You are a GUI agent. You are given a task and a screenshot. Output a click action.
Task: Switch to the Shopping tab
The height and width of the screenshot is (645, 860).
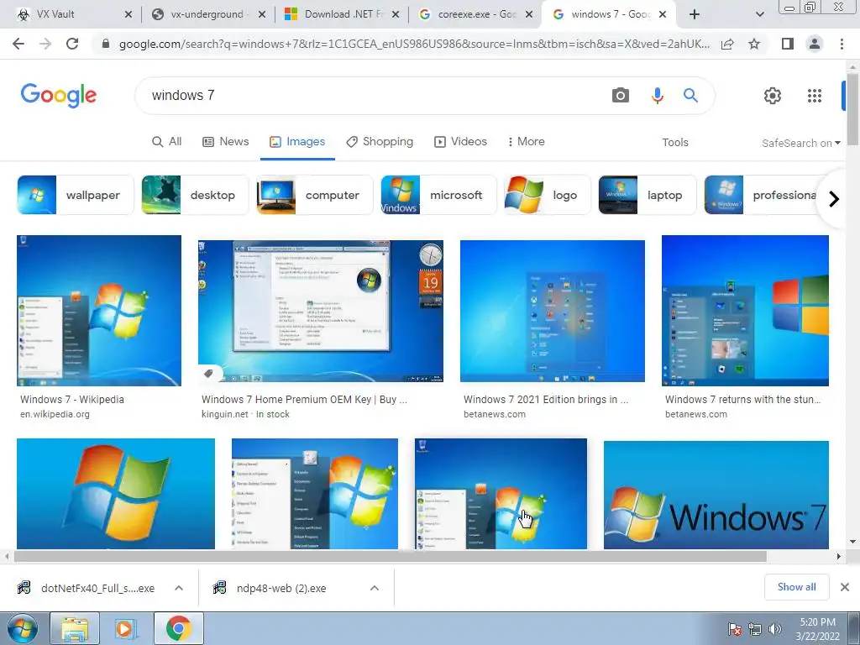tap(380, 141)
